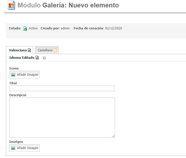Viewport: 186px width, 158px height.
Task: Click the creation date '01/12/2020'
Action: tap(114, 28)
